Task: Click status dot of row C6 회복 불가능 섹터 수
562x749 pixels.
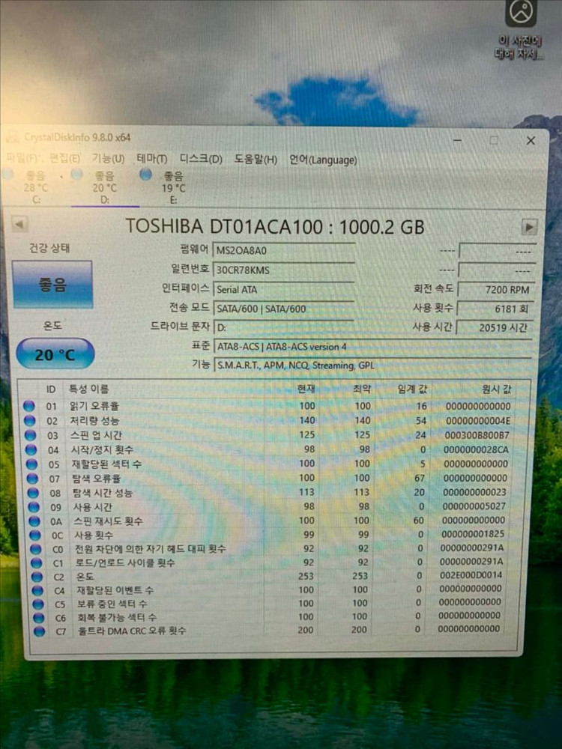Action: pos(38,618)
